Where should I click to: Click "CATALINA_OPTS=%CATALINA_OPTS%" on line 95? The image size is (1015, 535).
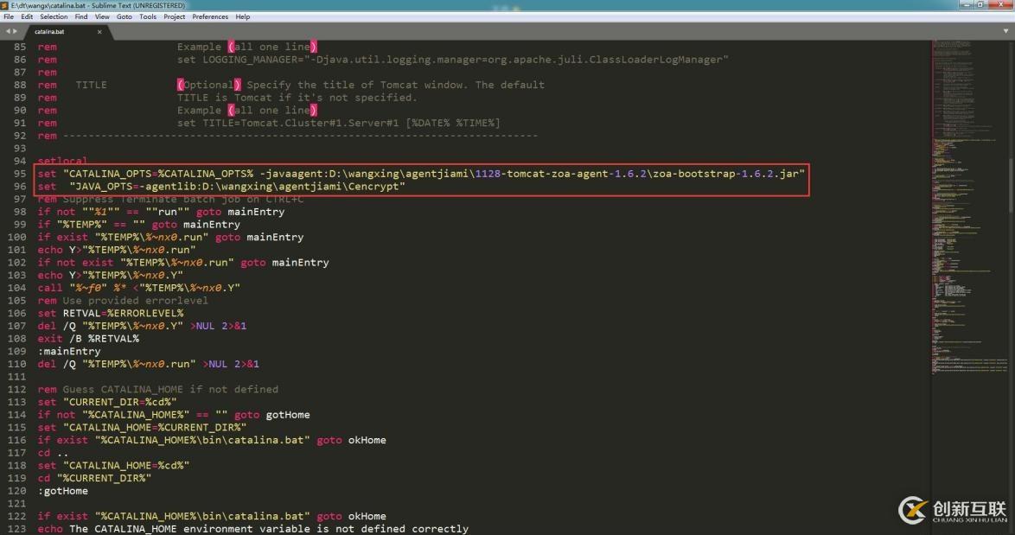161,174
